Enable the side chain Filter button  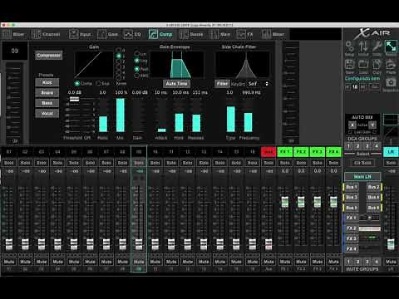(222, 84)
